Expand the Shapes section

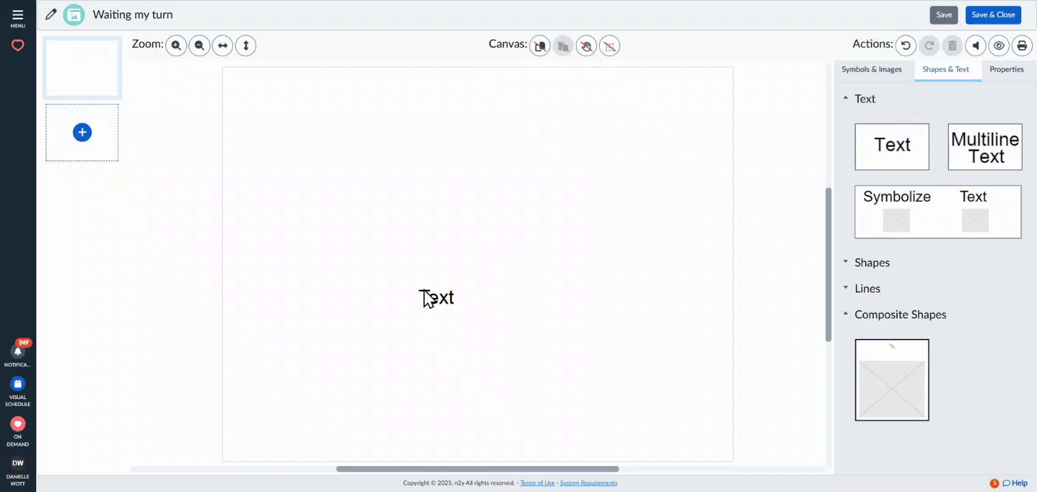click(866, 262)
